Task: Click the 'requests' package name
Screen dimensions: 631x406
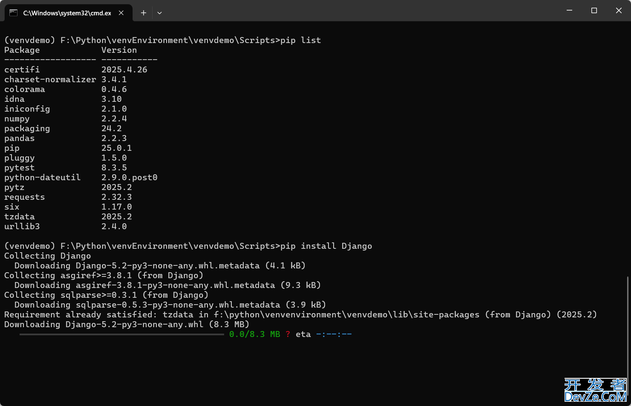Action: pyautogui.click(x=25, y=197)
